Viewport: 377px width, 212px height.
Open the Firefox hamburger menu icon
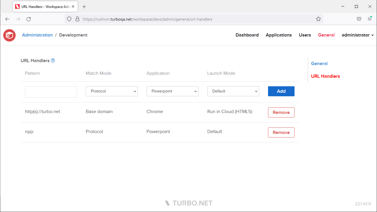coord(370,19)
